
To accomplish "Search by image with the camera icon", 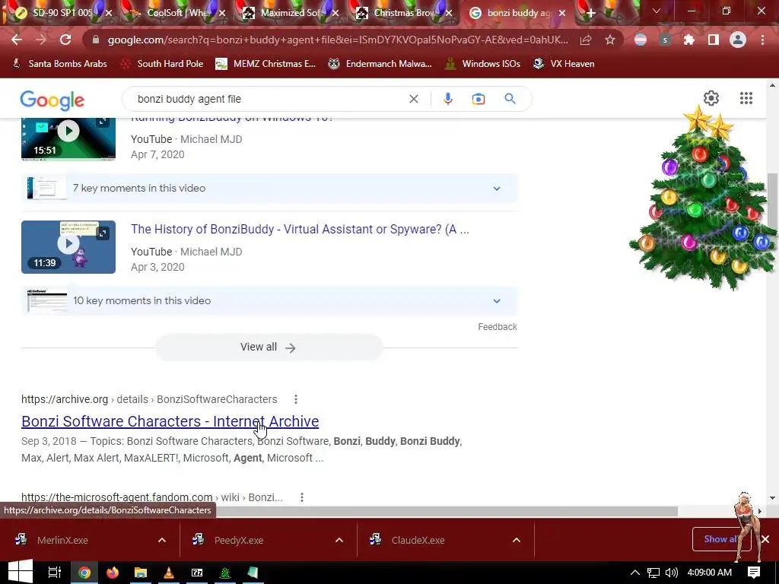I will (478, 99).
